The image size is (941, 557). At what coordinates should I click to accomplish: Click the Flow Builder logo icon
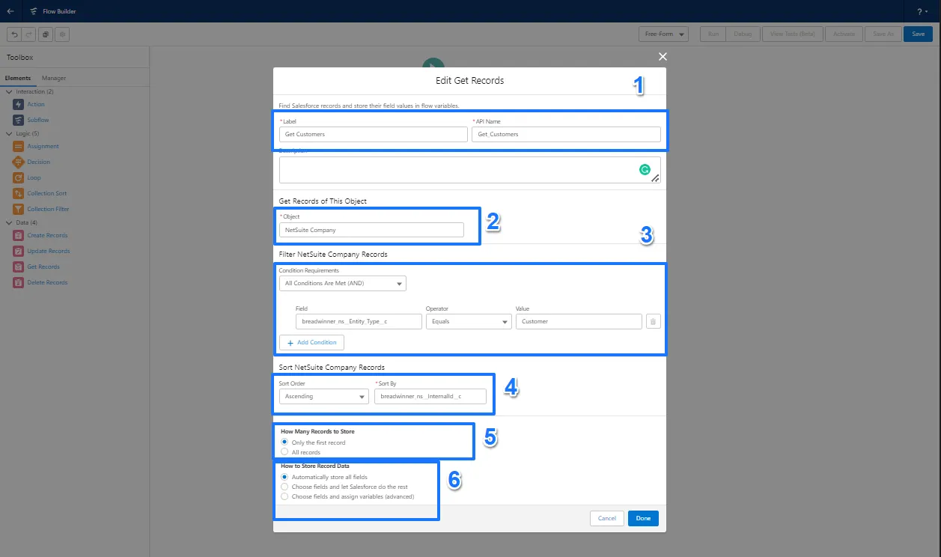click(34, 11)
